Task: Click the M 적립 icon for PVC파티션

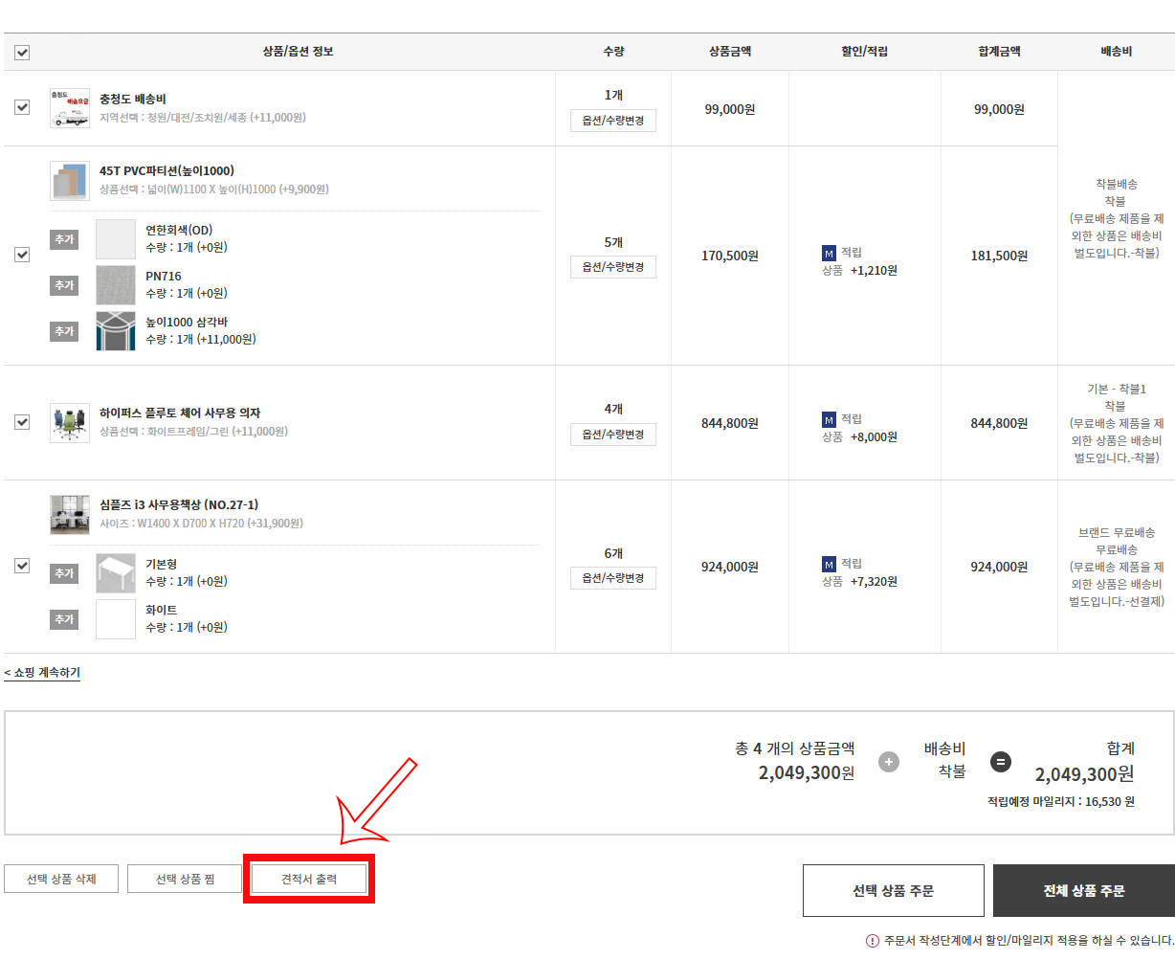Action: (x=829, y=253)
